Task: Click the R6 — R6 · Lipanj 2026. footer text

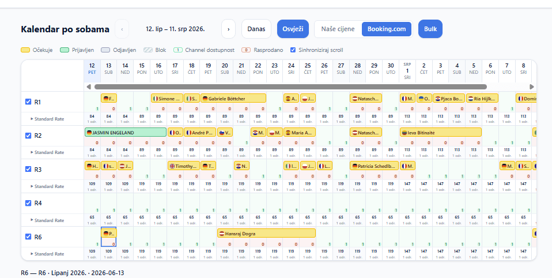Action: [x=73, y=273]
